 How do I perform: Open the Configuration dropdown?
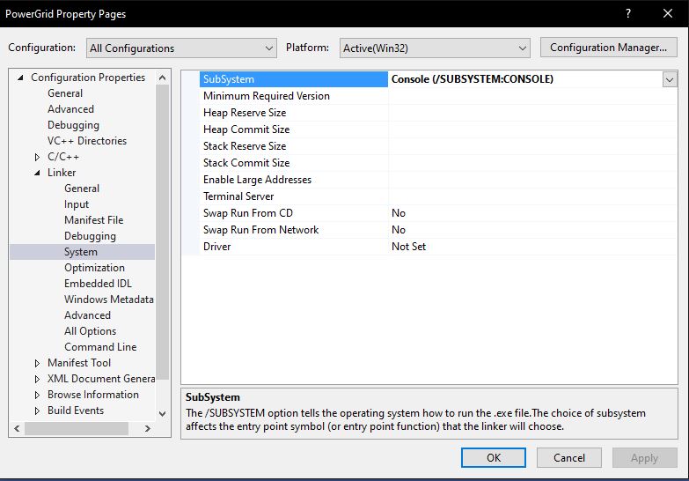pyautogui.click(x=181, y=48)
